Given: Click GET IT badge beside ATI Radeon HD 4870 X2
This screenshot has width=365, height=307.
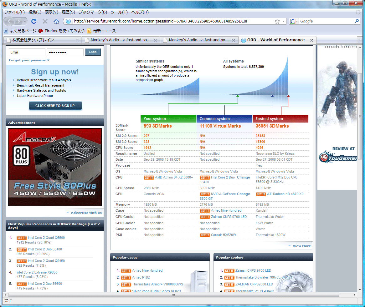Looking at the screenshot, I should click(261, 194).
